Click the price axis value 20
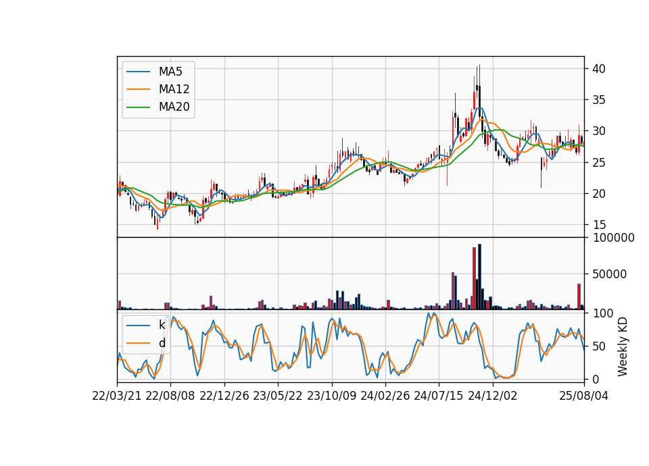This screenshot has width=649, height=466. coord(599,194)
